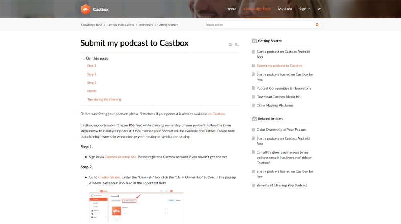Viewport: 401px width, 224px height.
Task: Open Download Castbox Media Kit article
Action: pyautogui.click(x=278, y=97)
